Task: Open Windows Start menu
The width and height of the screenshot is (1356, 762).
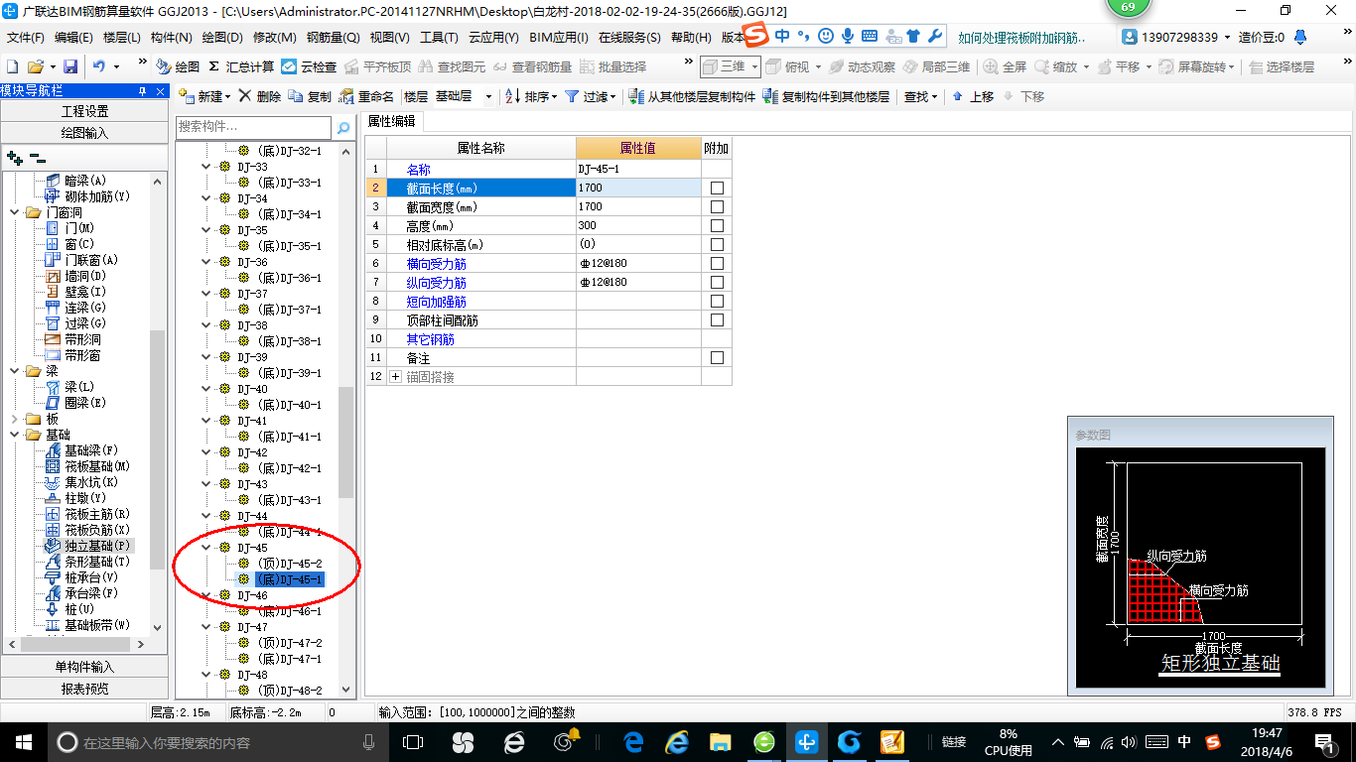Action: pos(23,741)
